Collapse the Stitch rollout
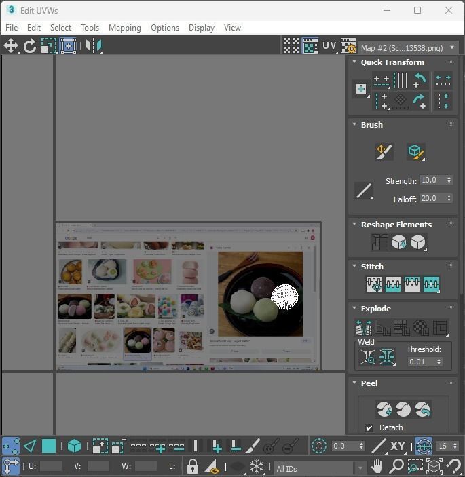465x477 pixels. pyautogui.click(x=354, y=266)
